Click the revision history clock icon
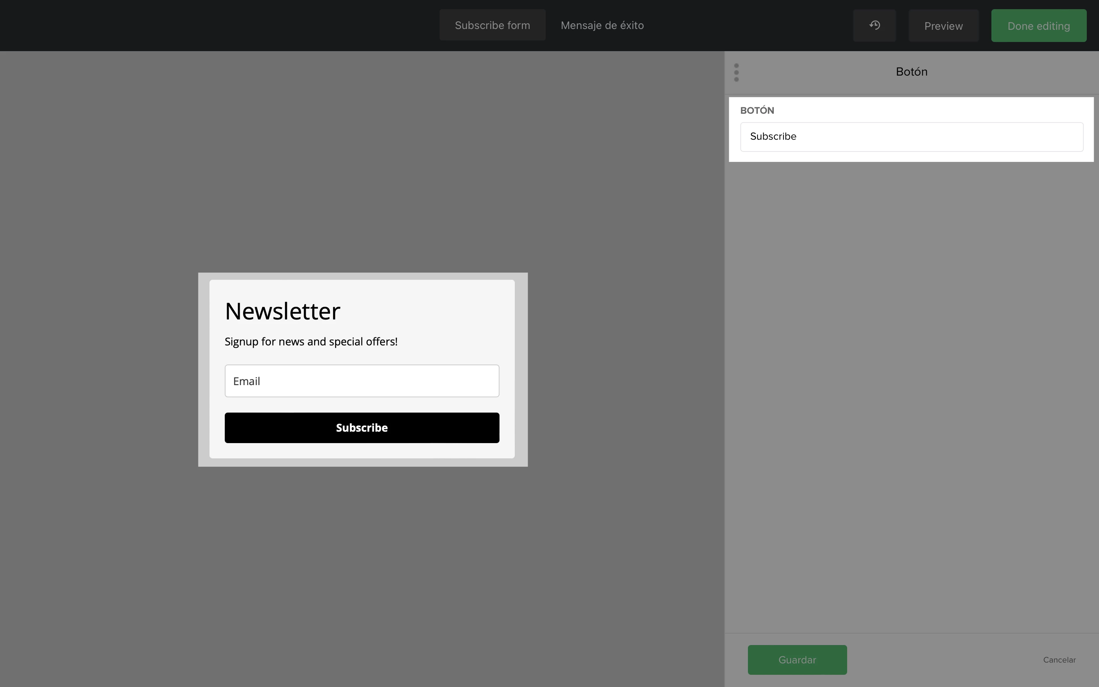1099x687 pixels. click(x=874, y=26)
